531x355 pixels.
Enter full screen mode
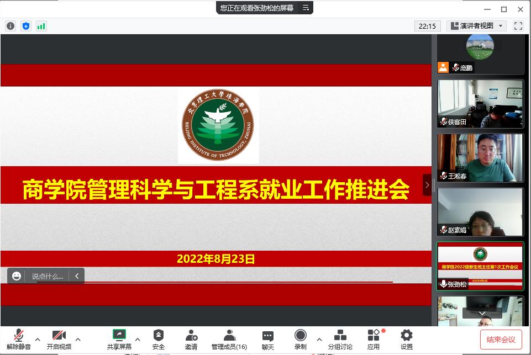coord(518,26)
